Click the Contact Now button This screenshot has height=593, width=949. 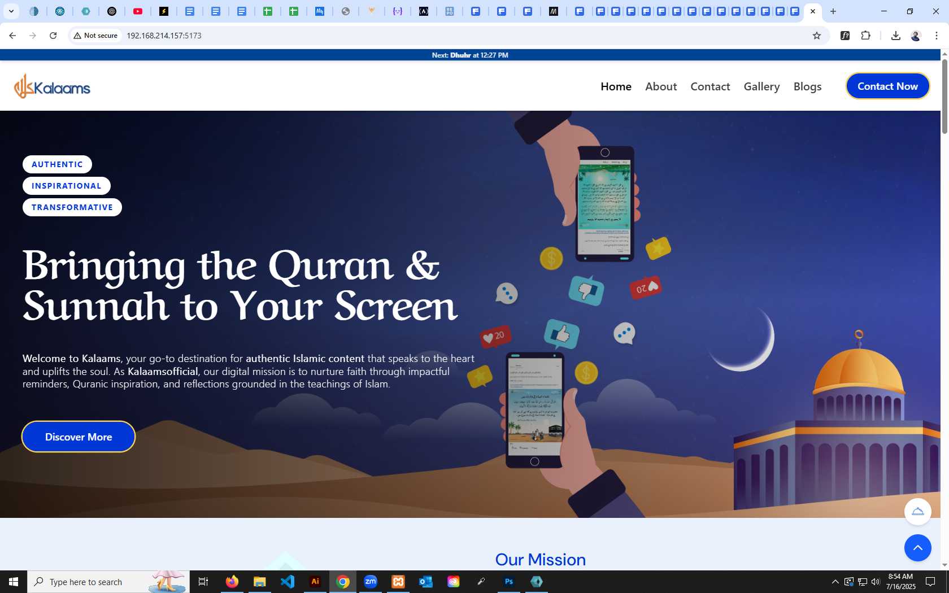pyautogui.click(x=887, y=86)
